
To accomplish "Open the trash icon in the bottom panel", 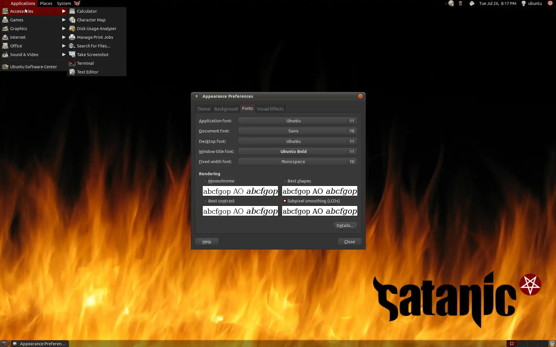I will tap(552, 344).
